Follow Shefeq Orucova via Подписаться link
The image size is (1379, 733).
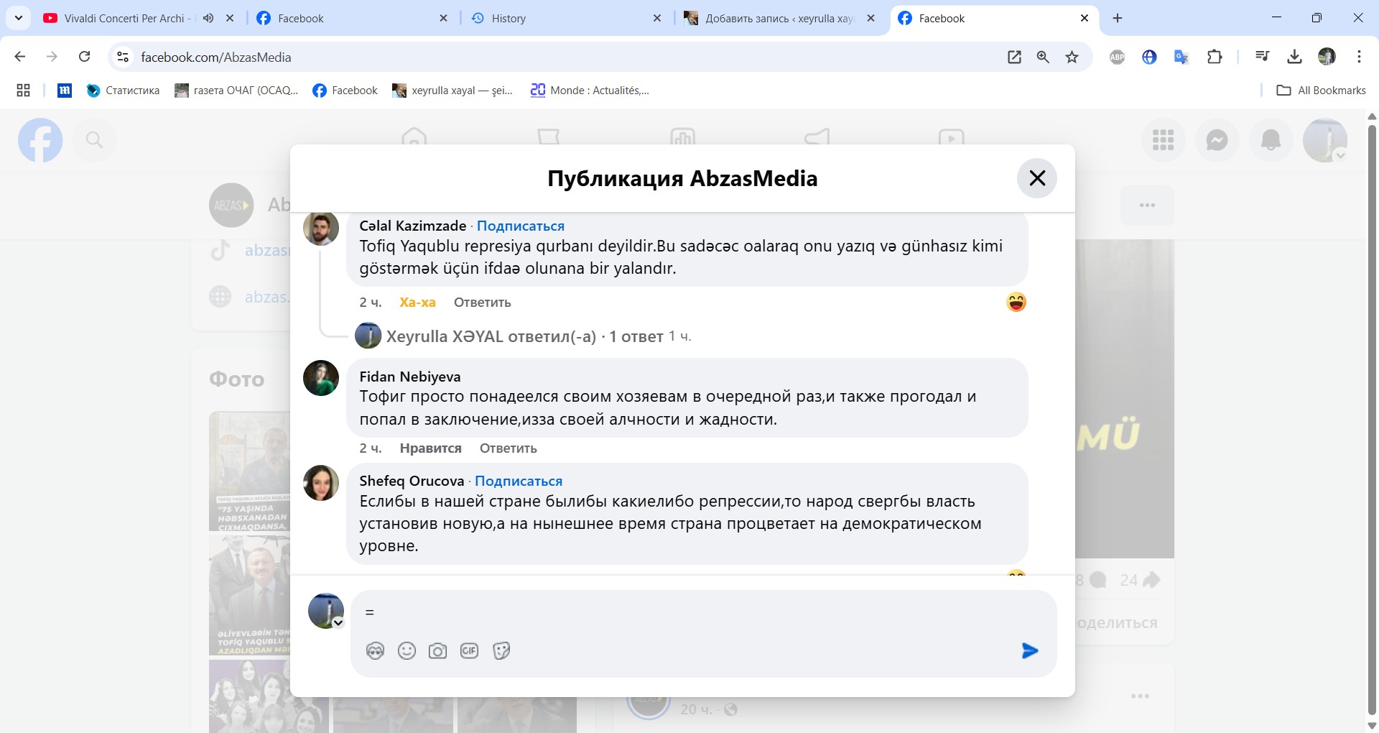point(518,481)
